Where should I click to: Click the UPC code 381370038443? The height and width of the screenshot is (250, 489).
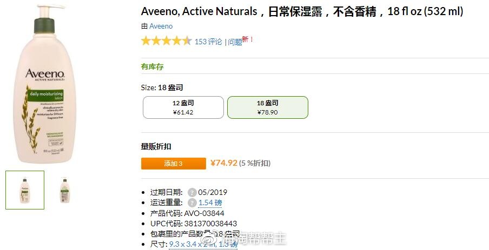[x=210, y=224]
